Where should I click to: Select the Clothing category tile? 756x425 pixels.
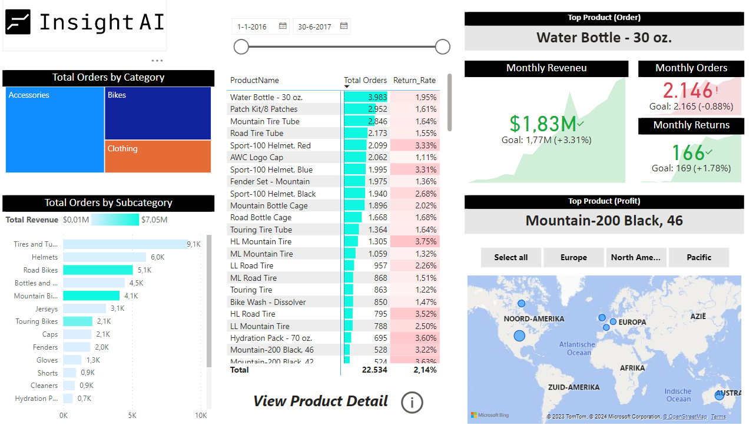(158, 157)
